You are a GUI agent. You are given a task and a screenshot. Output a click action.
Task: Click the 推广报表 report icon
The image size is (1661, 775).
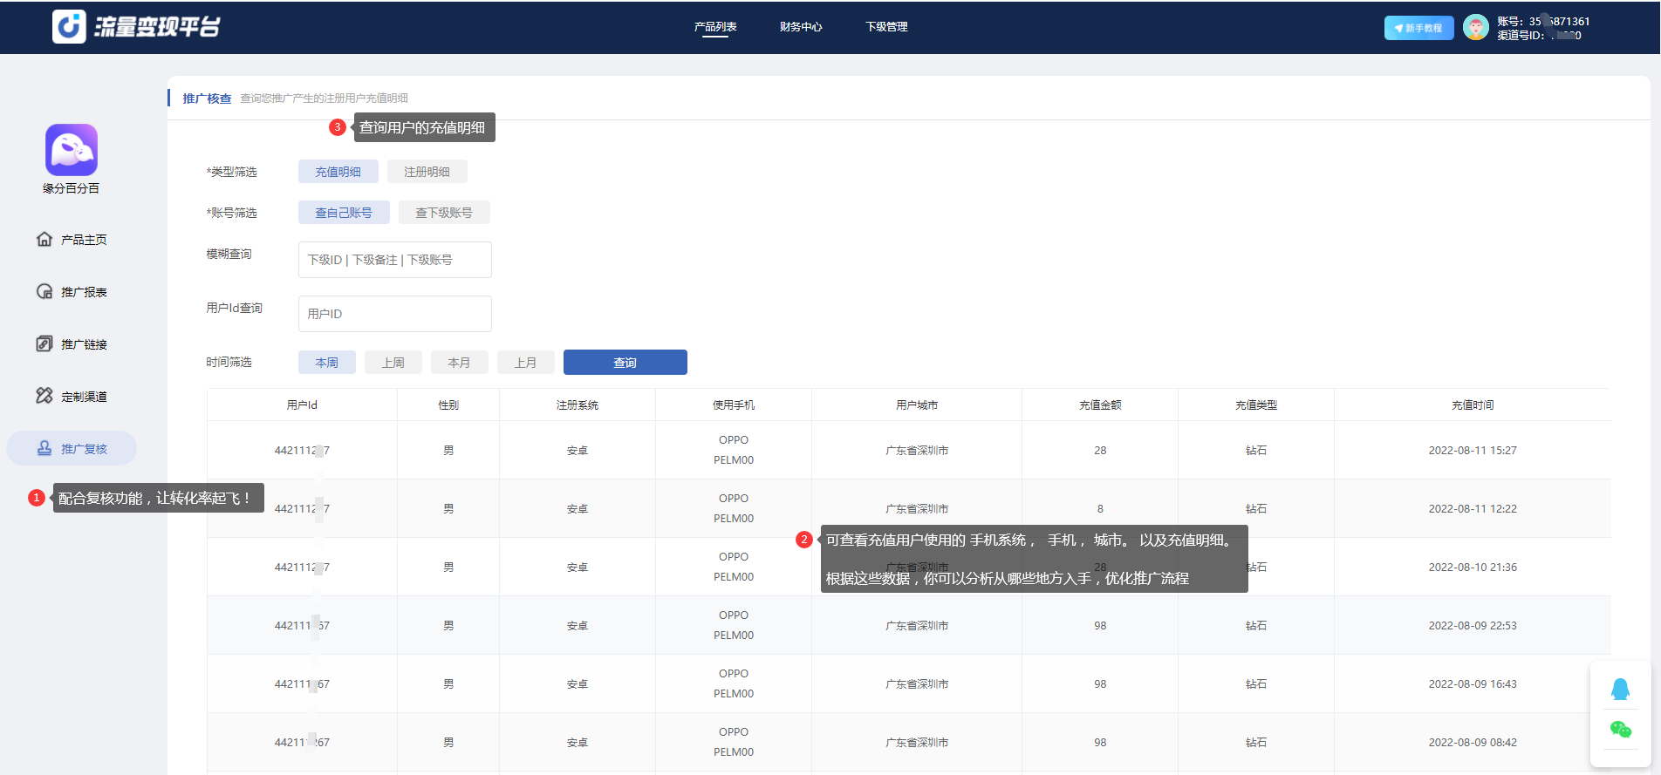pyautogui.click(x=44, y=291)
